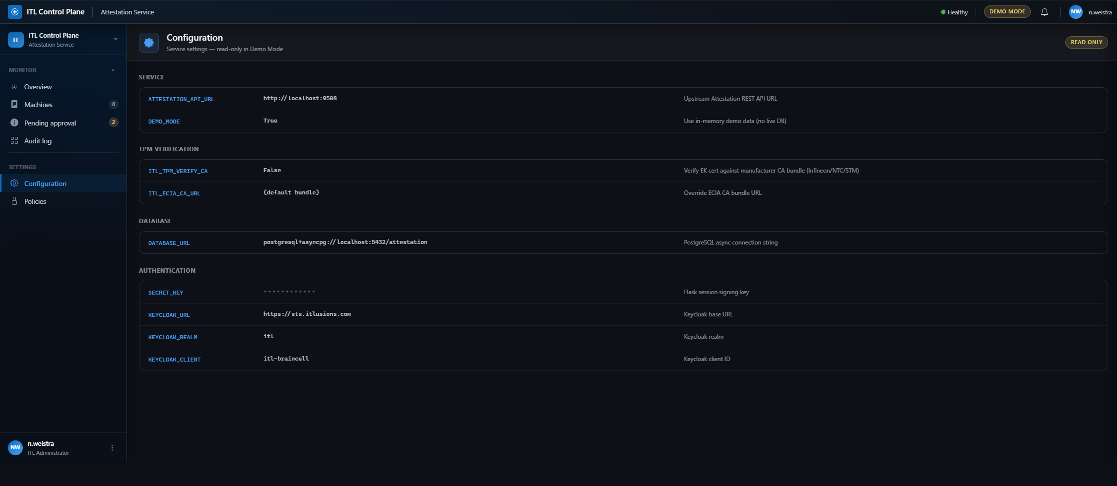
Task: Click the DEMO_MODE True value
Action: pos(270,121)
